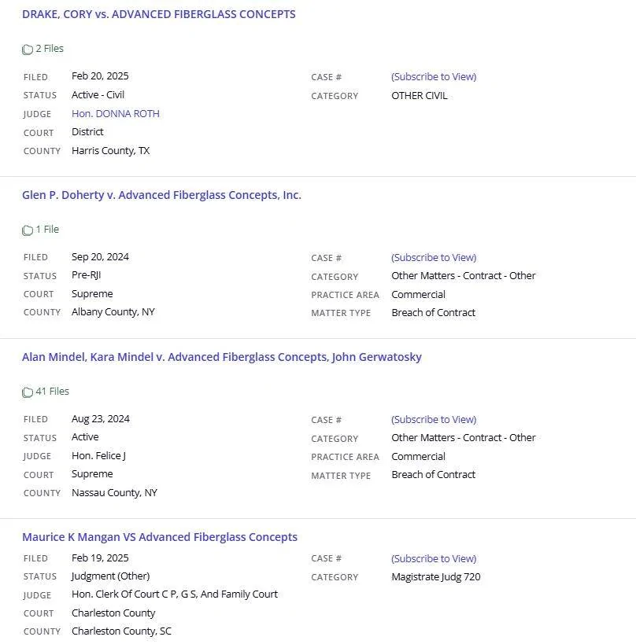Select the '1 File' label

tap(47, 229)
